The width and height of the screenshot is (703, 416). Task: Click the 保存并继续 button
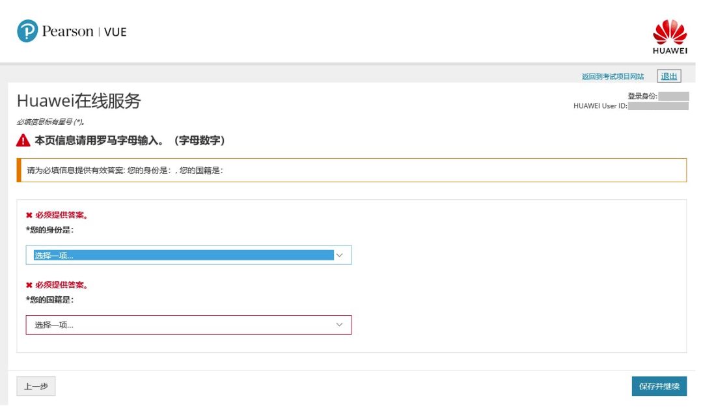click(x=659, y=387)
